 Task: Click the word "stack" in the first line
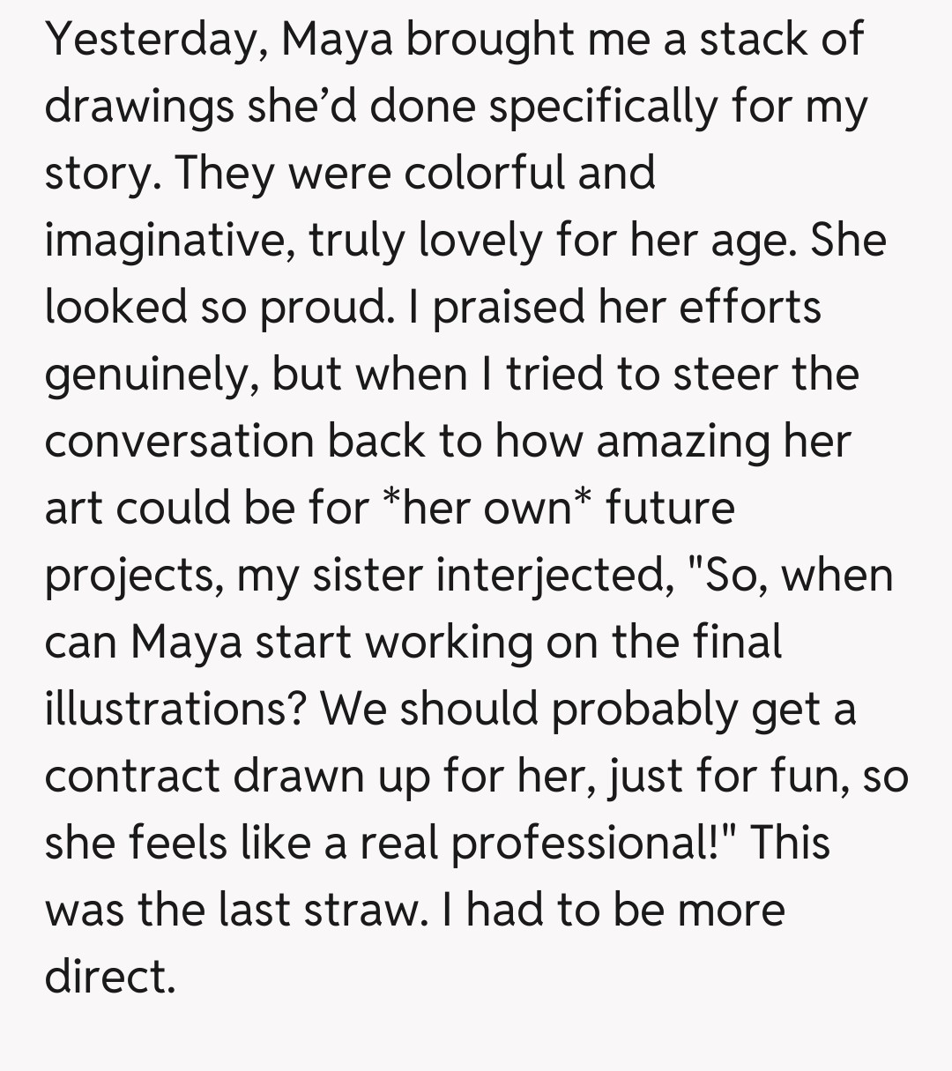(751, 41)
